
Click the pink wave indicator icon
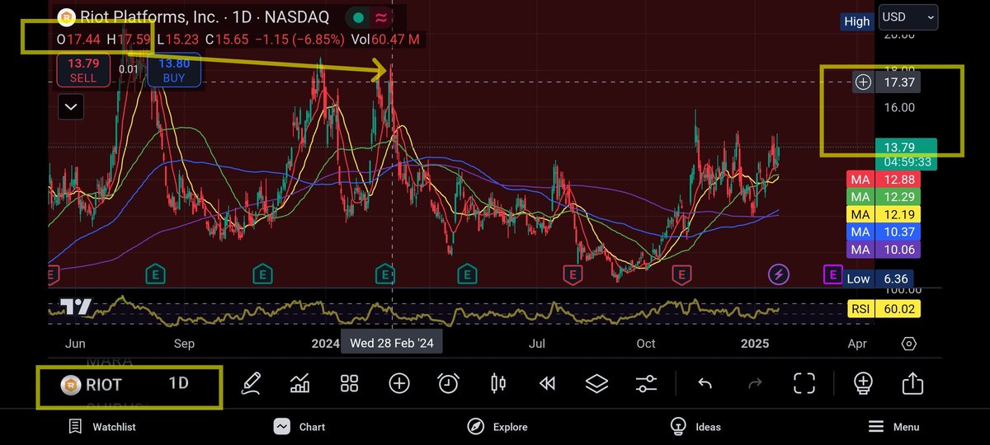tap(381, 16)
